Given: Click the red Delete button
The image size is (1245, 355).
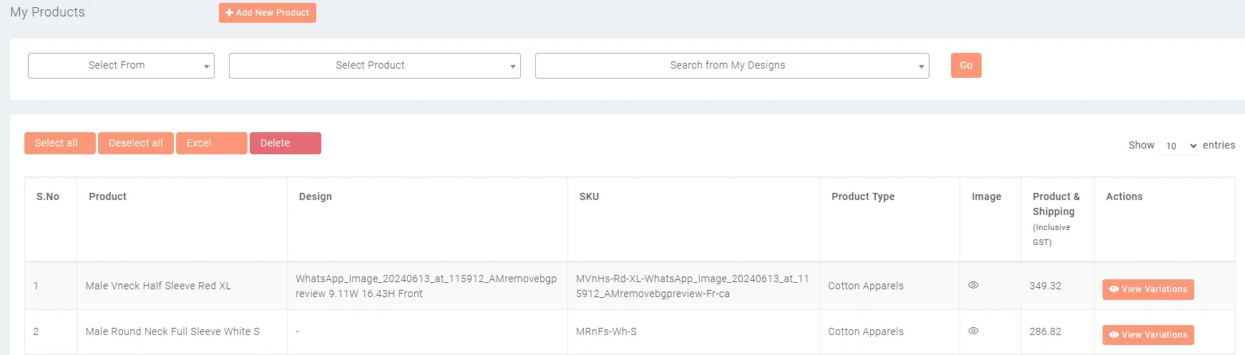Looking at the screenshot, I should (x=285, y=144).
